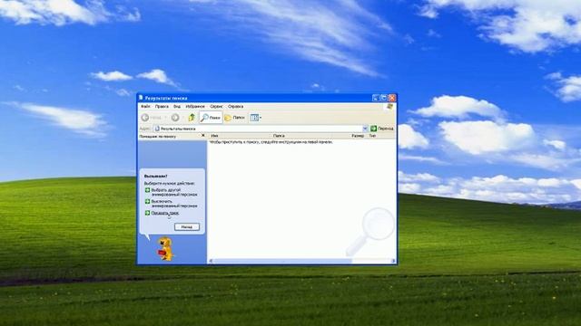Sort results by Тип column
The height and width of the screenshot is (326, 581).
373,136
